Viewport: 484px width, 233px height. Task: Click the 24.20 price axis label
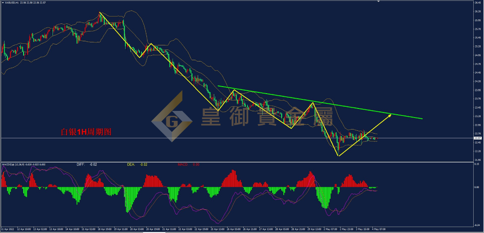coord(478,81)
